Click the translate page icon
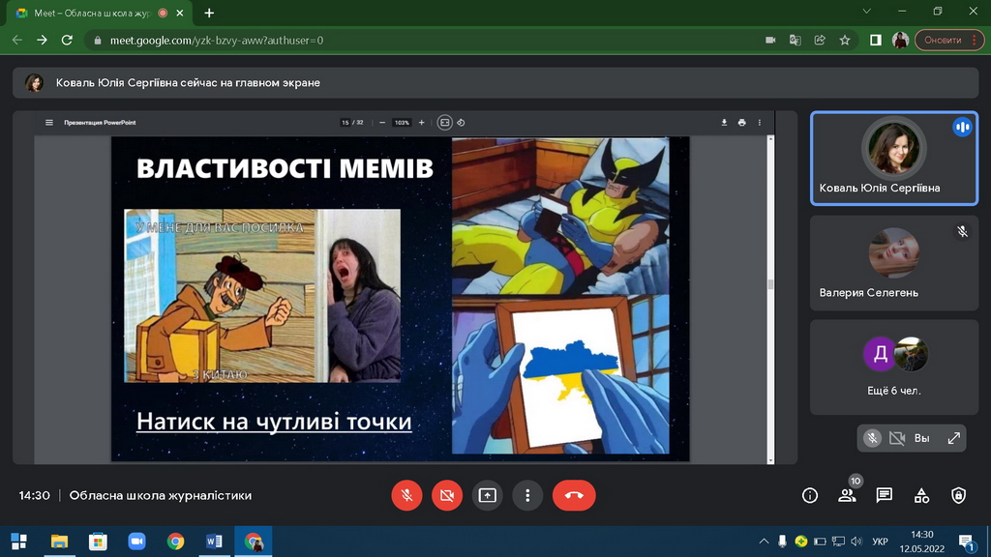Viewport: 991px width, 557px height. (x=796, y=41)
